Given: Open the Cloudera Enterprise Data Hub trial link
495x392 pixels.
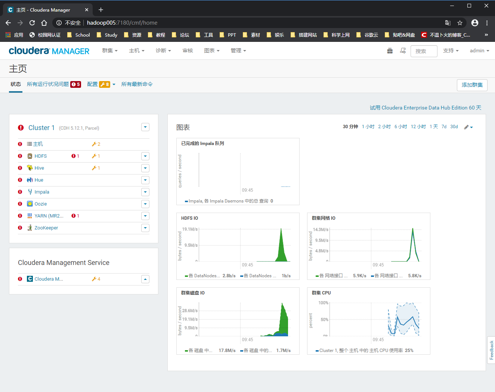Looking at the screenshot, I should point(426,108).
